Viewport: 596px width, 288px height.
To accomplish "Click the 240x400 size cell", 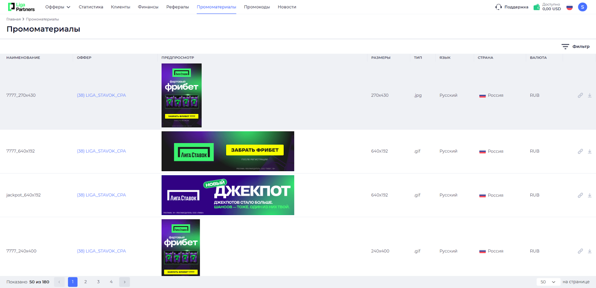I will pos(380,251).
